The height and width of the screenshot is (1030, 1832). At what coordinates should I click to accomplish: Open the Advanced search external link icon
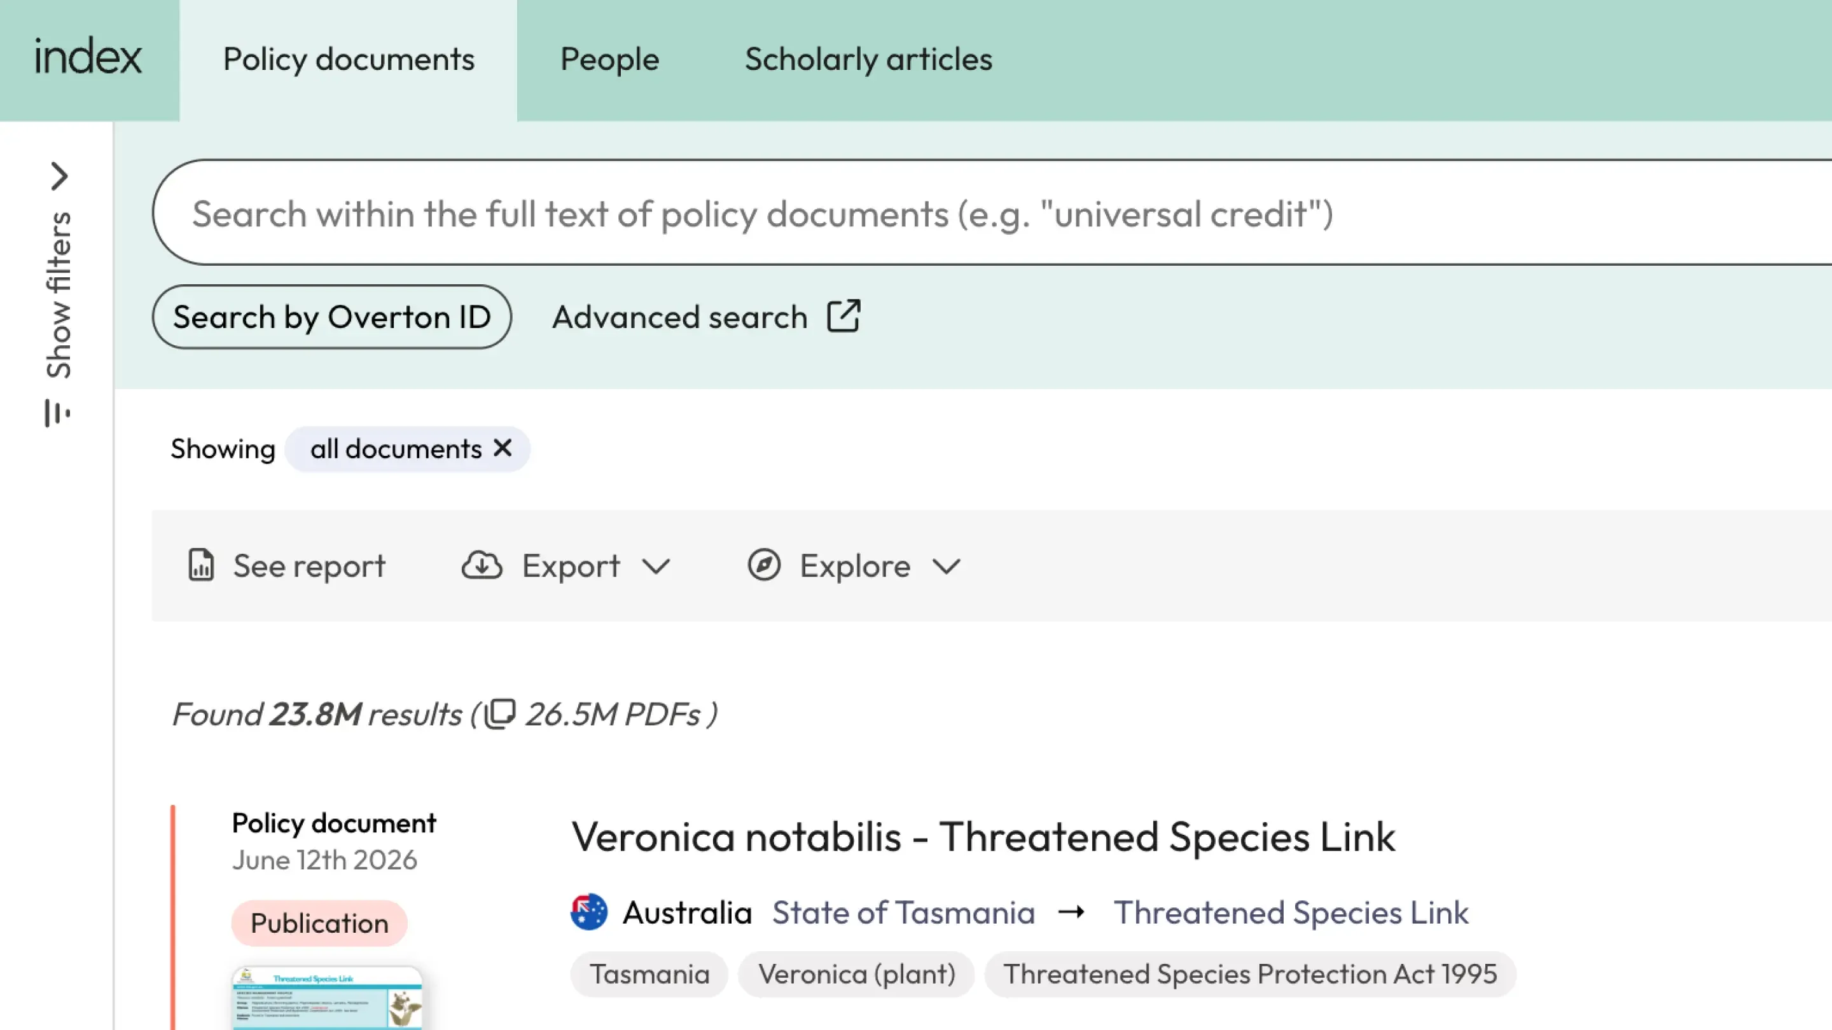pyautogui.click(x=843, y=317)
